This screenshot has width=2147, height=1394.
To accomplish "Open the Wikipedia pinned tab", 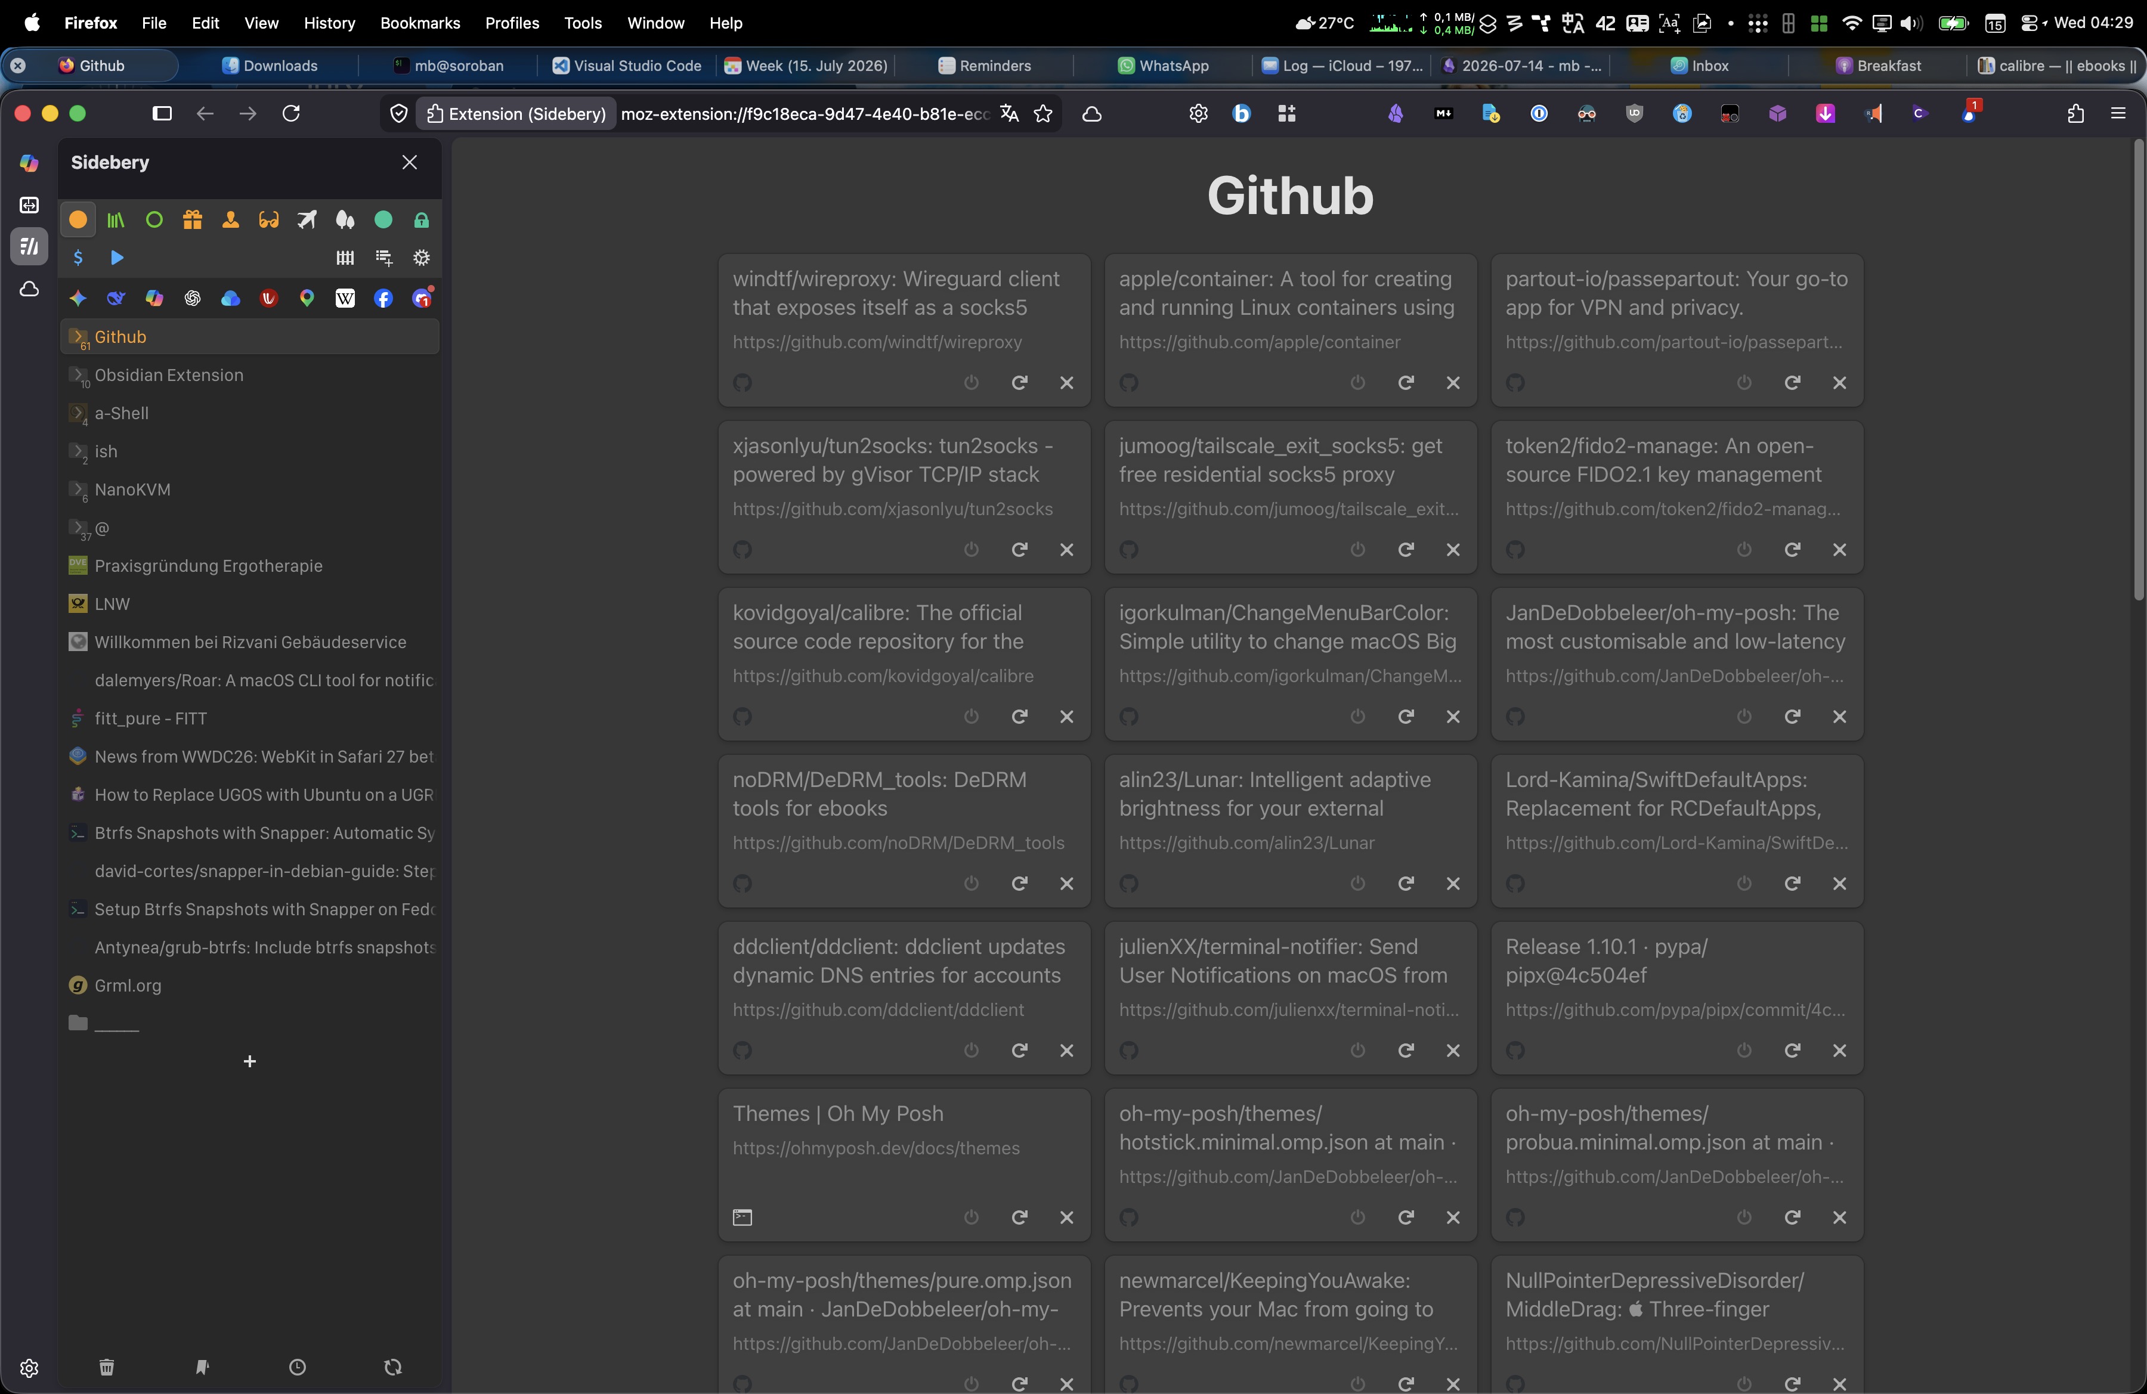I will click(345, 299).
